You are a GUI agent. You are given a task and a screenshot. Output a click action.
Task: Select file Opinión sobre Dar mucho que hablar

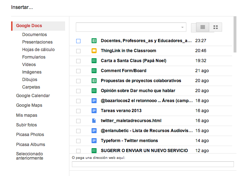point(138,91)
